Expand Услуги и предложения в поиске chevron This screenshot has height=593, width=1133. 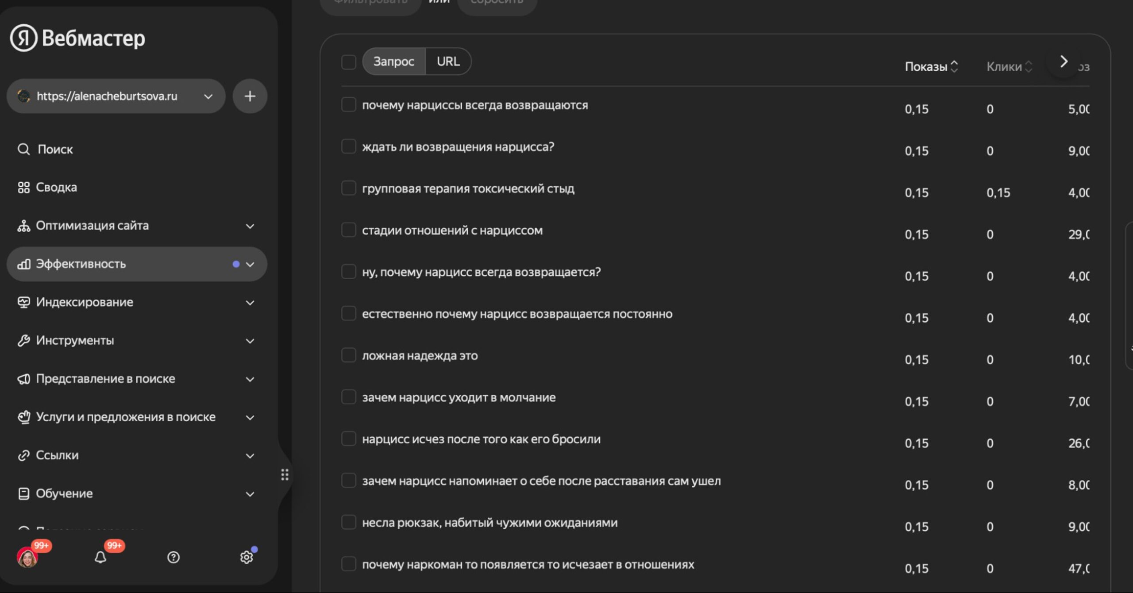tap(250, 417)
